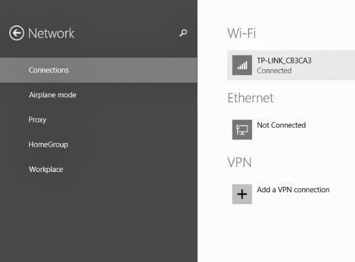Open search with the magnifier icon
Screen dimensions: 355x262
coord(183,33)
